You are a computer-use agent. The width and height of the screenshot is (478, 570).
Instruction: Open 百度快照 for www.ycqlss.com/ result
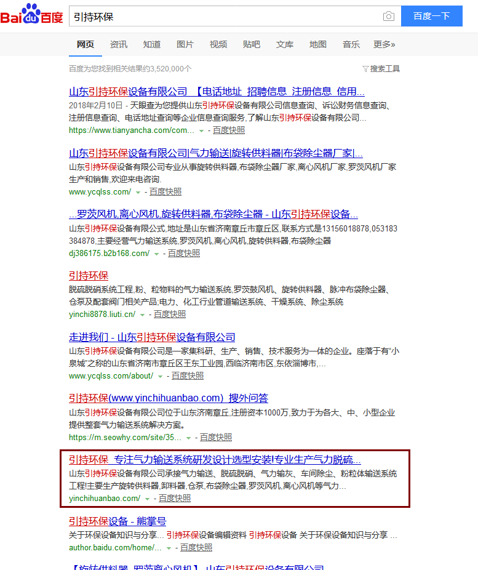pyautogui.click(x=165, y=191)
